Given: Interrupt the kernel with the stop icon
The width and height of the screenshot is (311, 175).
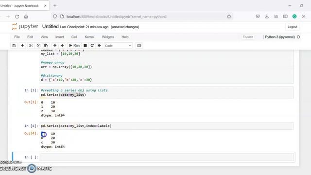Looking at the screenshot, I should (x=85, y=45).
